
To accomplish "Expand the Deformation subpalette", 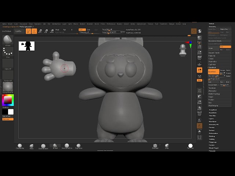I will pyautogui.click(x=213, y=133).
